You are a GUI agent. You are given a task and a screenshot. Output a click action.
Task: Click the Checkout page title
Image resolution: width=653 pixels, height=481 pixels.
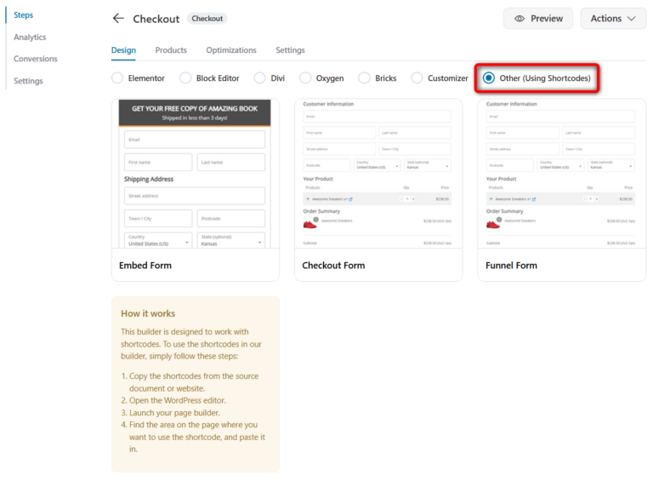[156, 19]
